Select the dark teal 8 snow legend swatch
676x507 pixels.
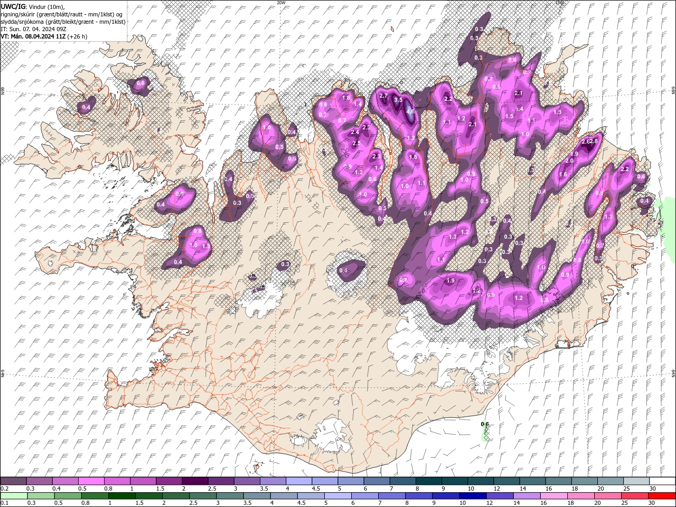[x=429, y=481]
